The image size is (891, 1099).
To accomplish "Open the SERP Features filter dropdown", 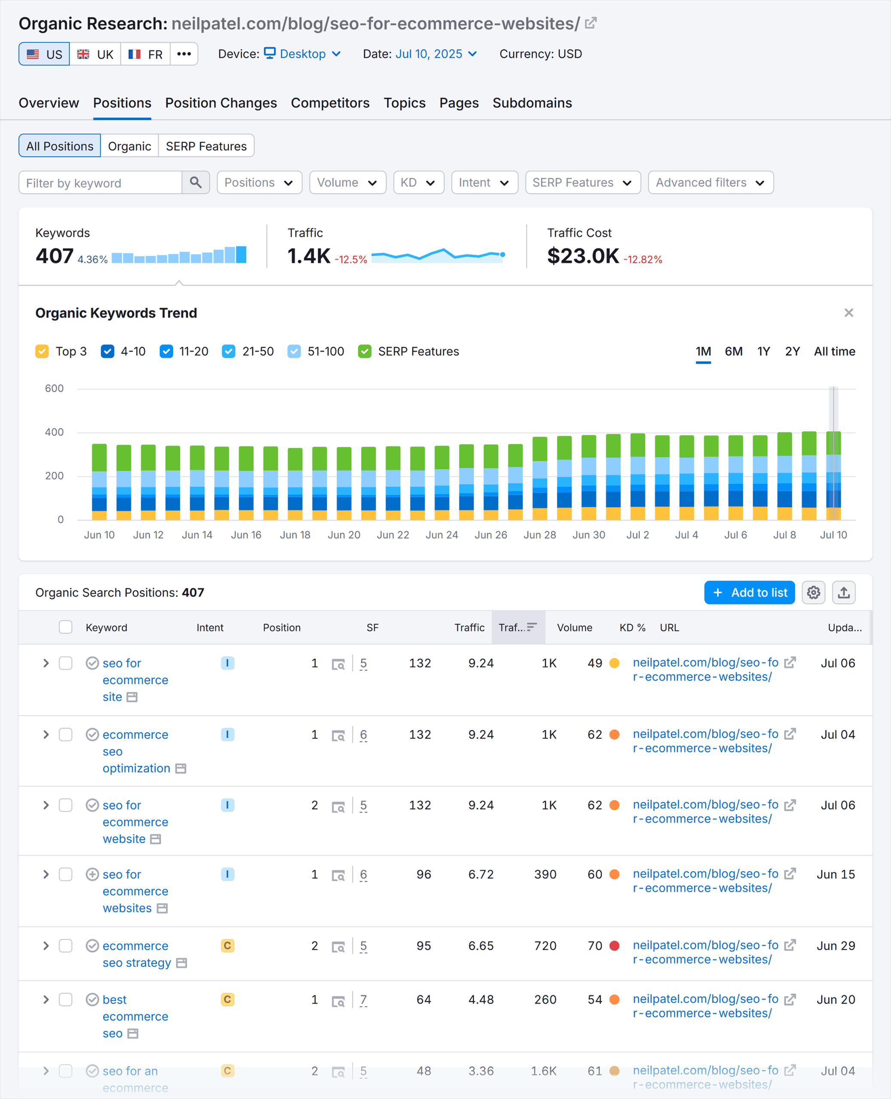I will tap(583, 182).
